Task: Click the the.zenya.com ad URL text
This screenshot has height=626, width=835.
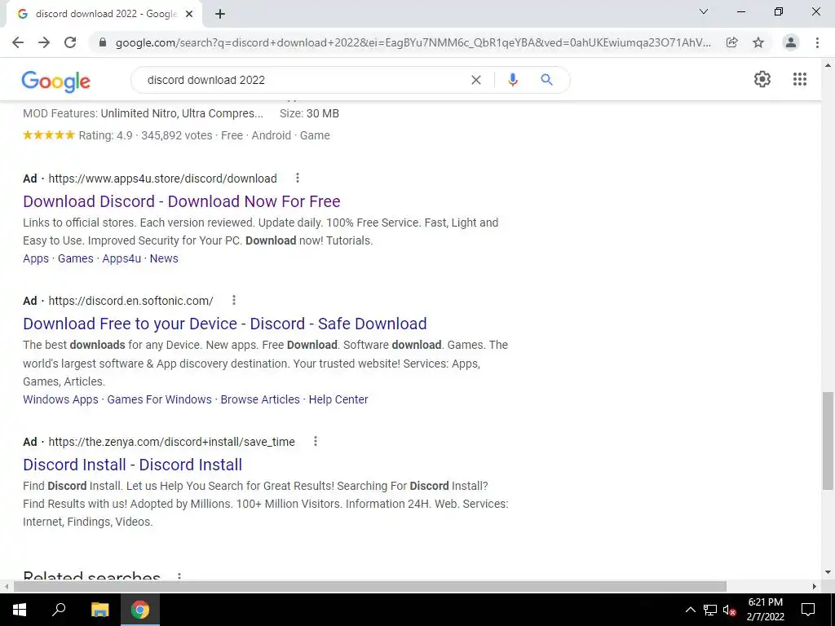Action: (171, 442)
